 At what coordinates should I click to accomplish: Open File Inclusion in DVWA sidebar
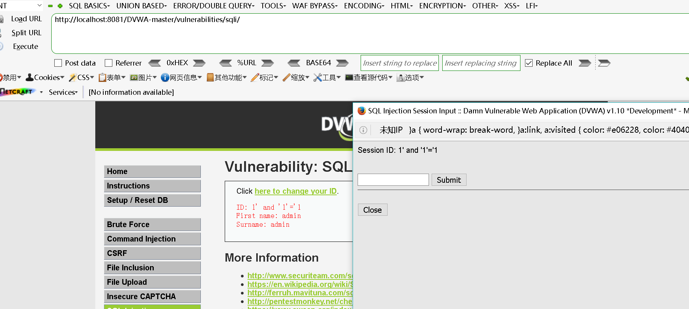pyautogui.click(x=152, y=268)
